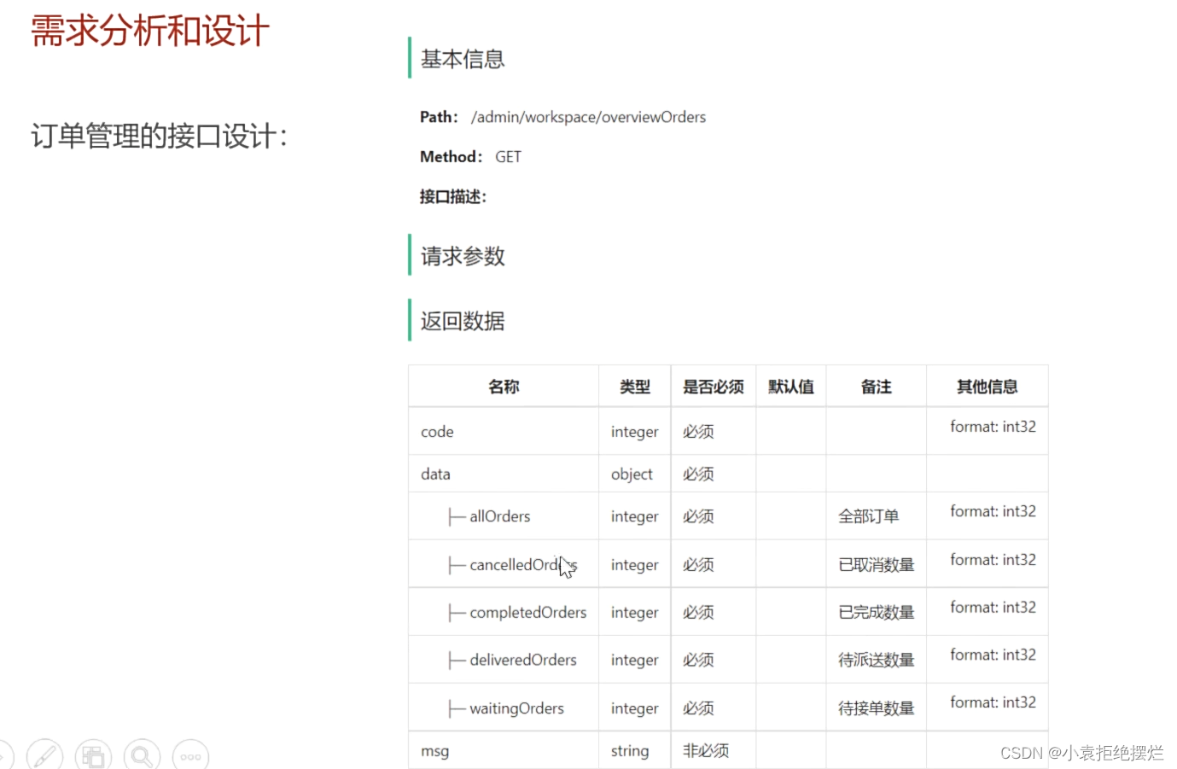1177x769 pixels.
Task: Switch to the 返回数据 section
Action: click(x=462, y=320)
